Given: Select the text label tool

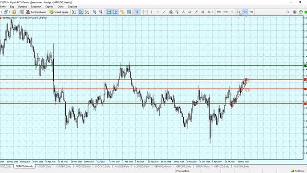Looking at the screenshot, I should 183,12.
